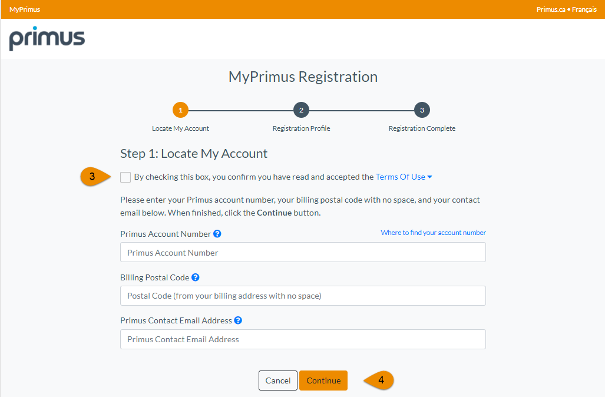Image resolution: width=605 pixels, height=397 pixels.
Task: Click the progress line between steps 1 and 2
Action: click(240, 110)
